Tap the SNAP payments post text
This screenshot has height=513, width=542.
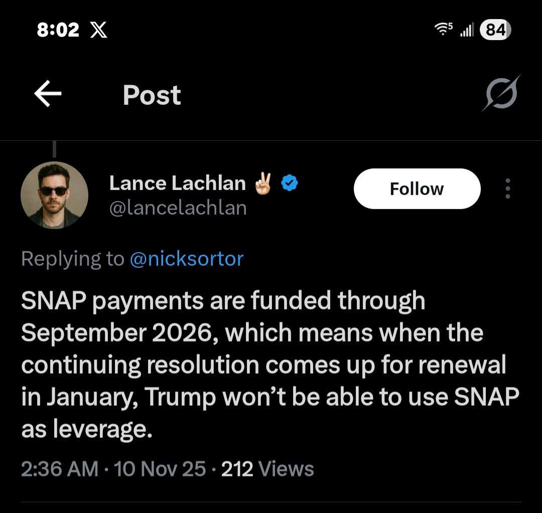(270, 365)
